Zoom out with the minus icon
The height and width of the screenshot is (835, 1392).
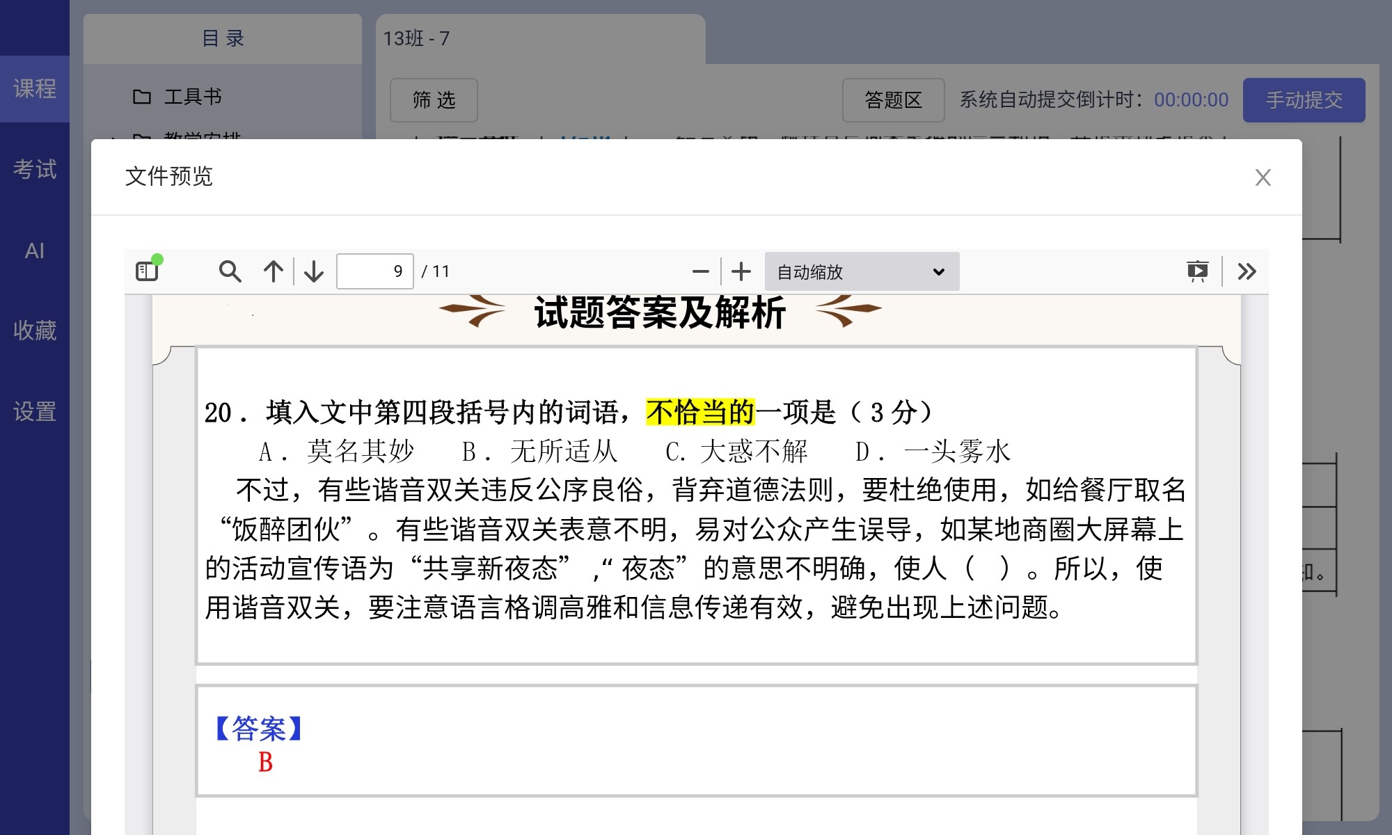[x=701, y=271]
